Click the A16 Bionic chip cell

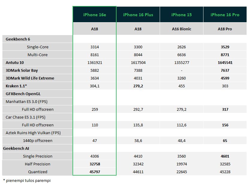point(181,29)
